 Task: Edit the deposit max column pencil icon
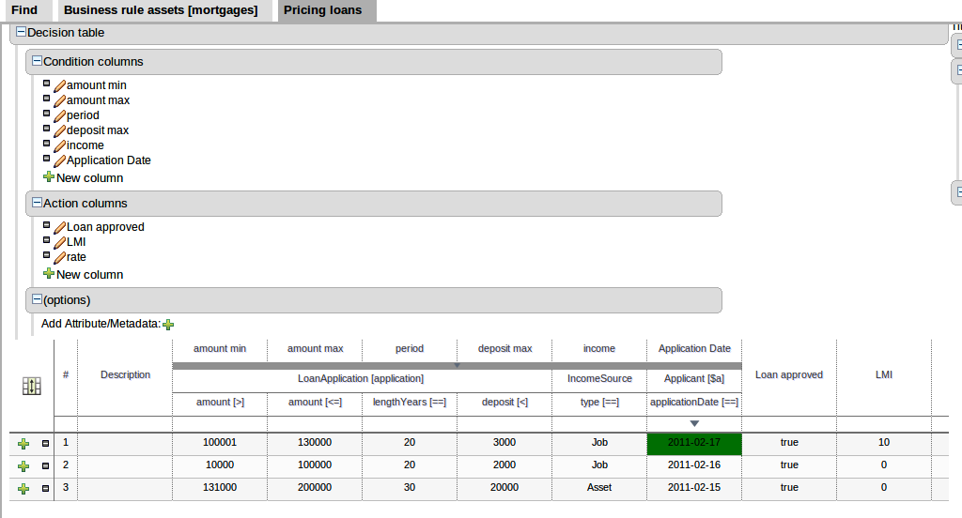[59, 130]
